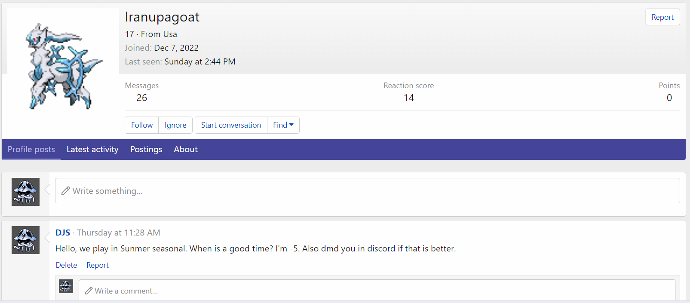Screen dimensions: 690x303
Task: Click the DJS post message text
Action: pyautogui.click(x=256, y=248)
